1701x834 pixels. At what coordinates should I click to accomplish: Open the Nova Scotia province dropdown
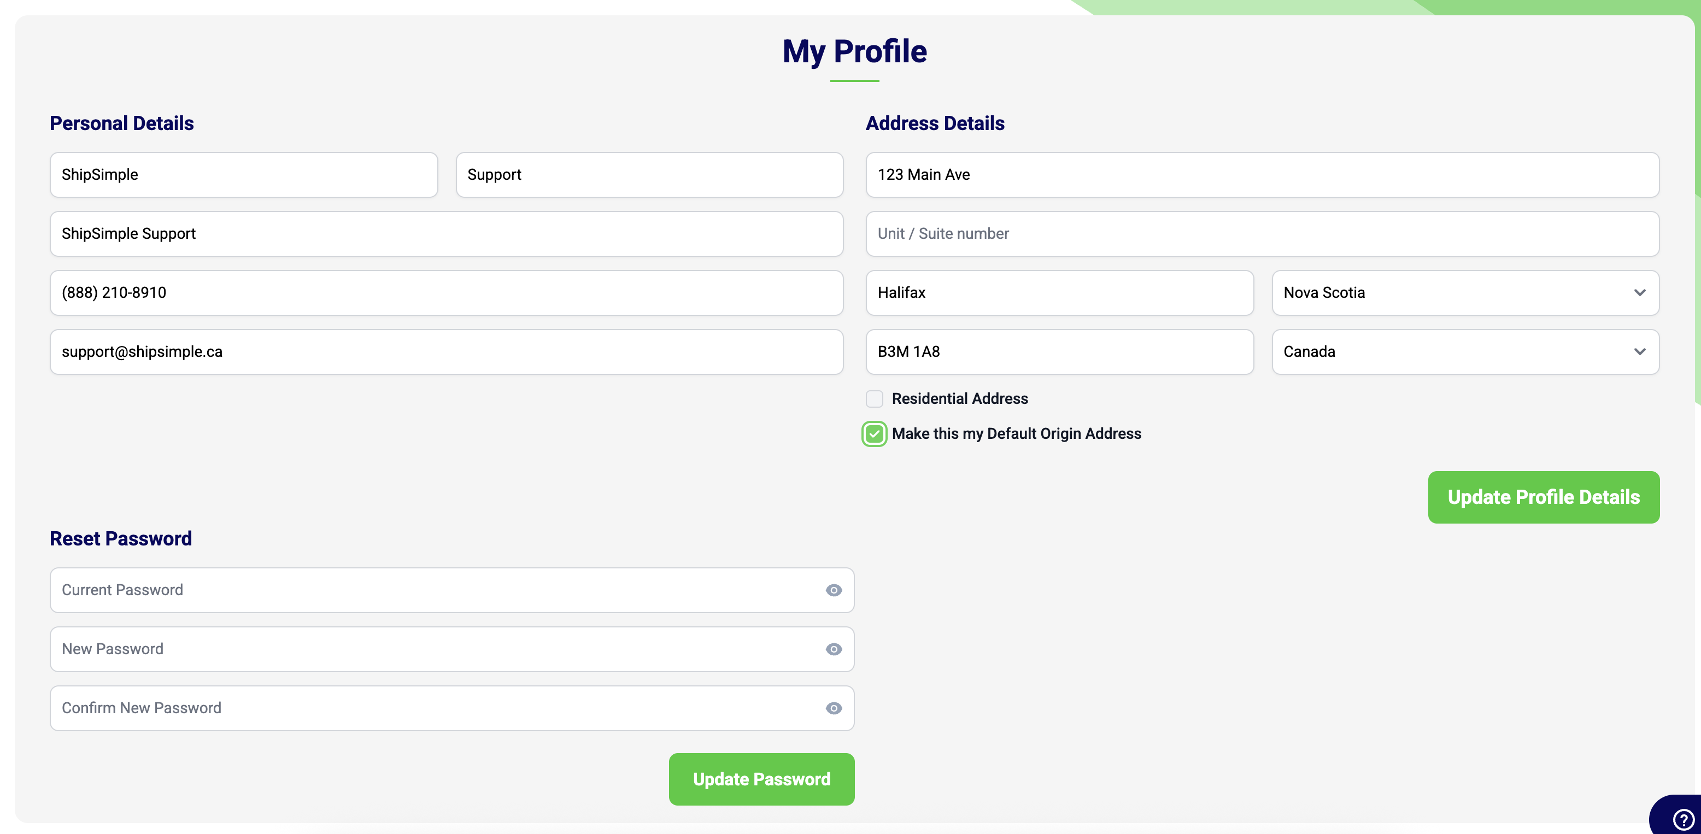[x=1465, y=292]
